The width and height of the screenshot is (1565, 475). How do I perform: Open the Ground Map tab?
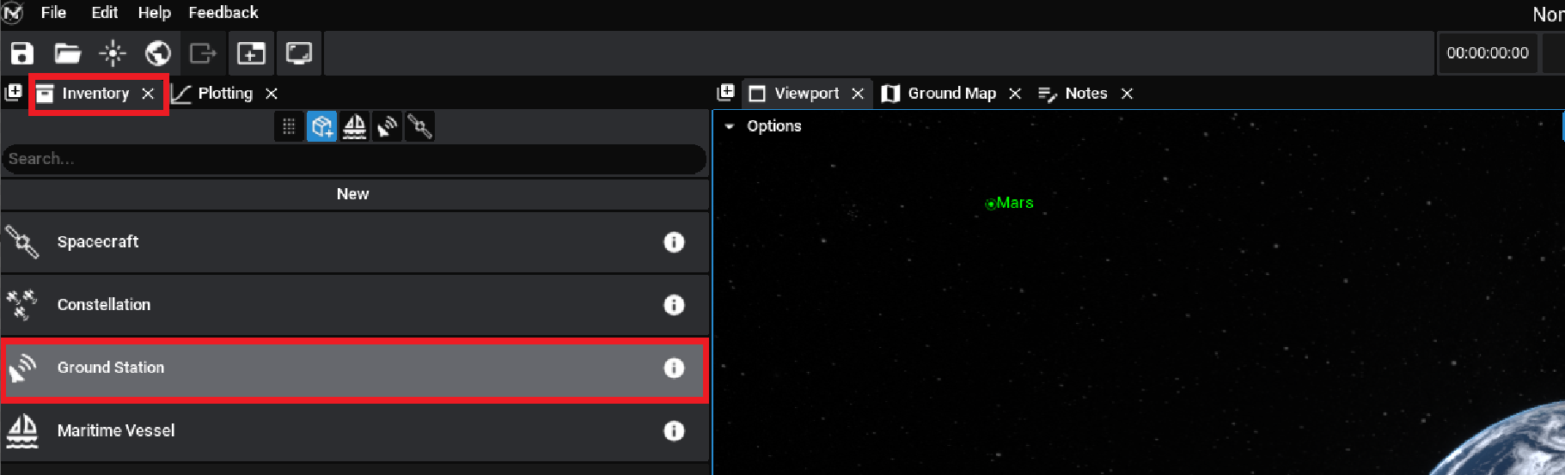pyautogui.click(x=951, y=94)
